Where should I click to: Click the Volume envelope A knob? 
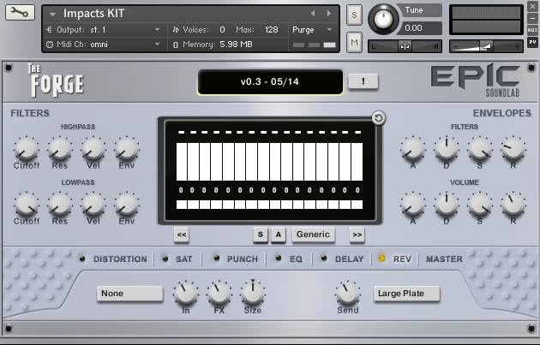tap(412, 205)
